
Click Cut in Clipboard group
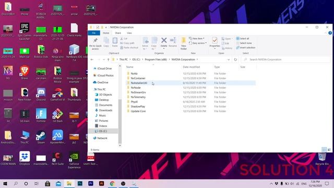click(x=124, y=39)
